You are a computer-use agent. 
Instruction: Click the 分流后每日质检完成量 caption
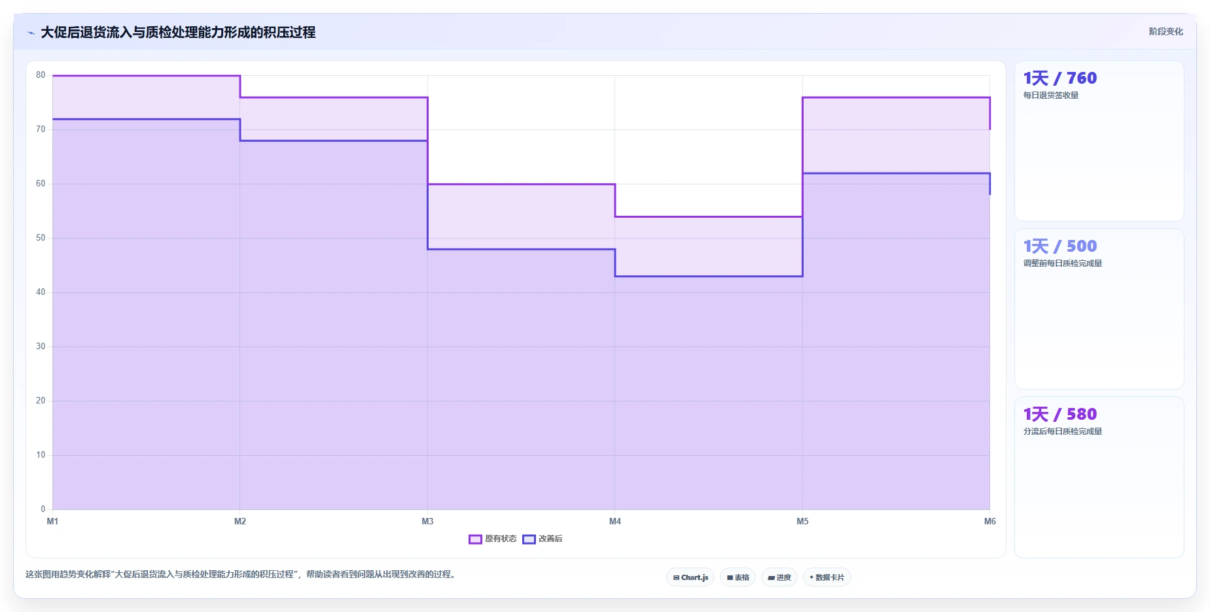point(1063,432)
